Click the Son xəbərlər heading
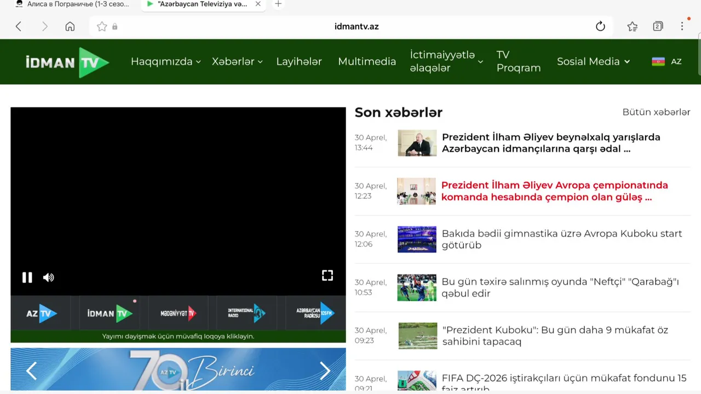701x394 pixels. coord(399,112)
